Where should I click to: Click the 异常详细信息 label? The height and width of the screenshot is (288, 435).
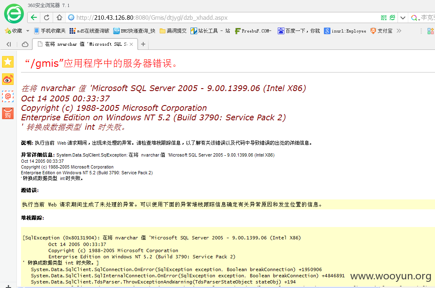coord(37,155)
